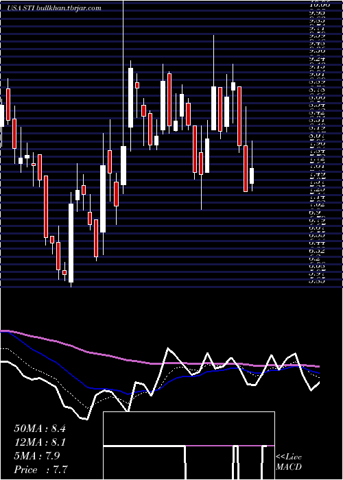Click the 'Price : 7.7' value

40,470
